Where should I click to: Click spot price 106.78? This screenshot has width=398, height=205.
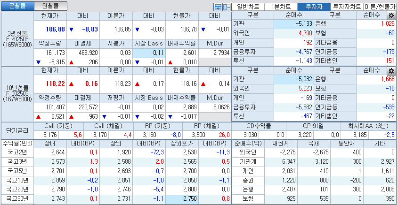click(x=188, y=30)
